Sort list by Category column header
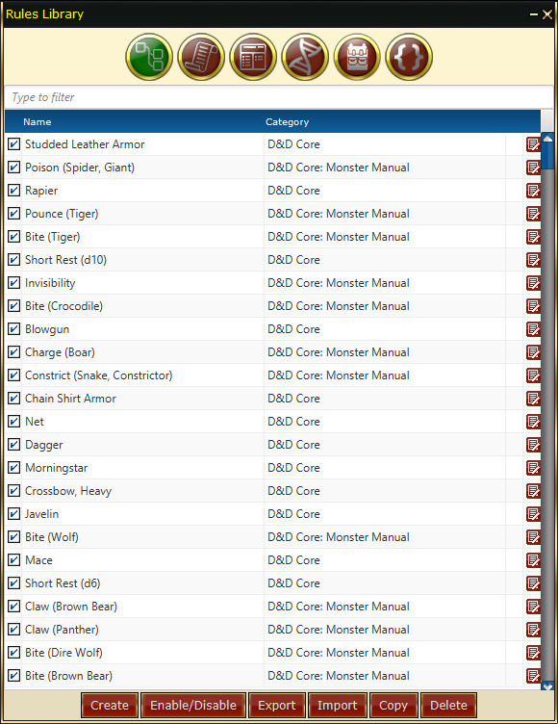558x724 pixels. tap(287, 122)
